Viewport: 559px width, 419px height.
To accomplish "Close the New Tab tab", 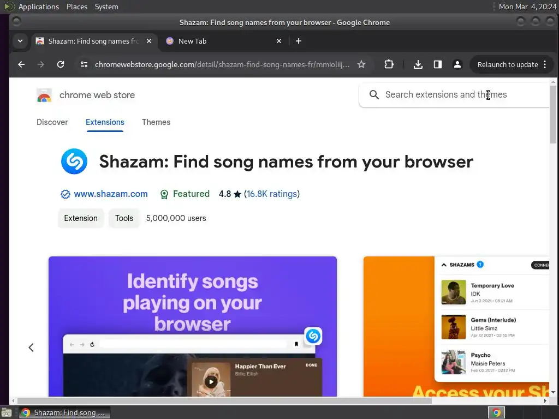I will click(279, 41).
